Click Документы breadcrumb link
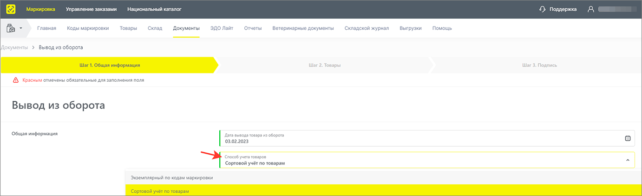The height and width of the screenshot is (196, 642). point(14,47)
